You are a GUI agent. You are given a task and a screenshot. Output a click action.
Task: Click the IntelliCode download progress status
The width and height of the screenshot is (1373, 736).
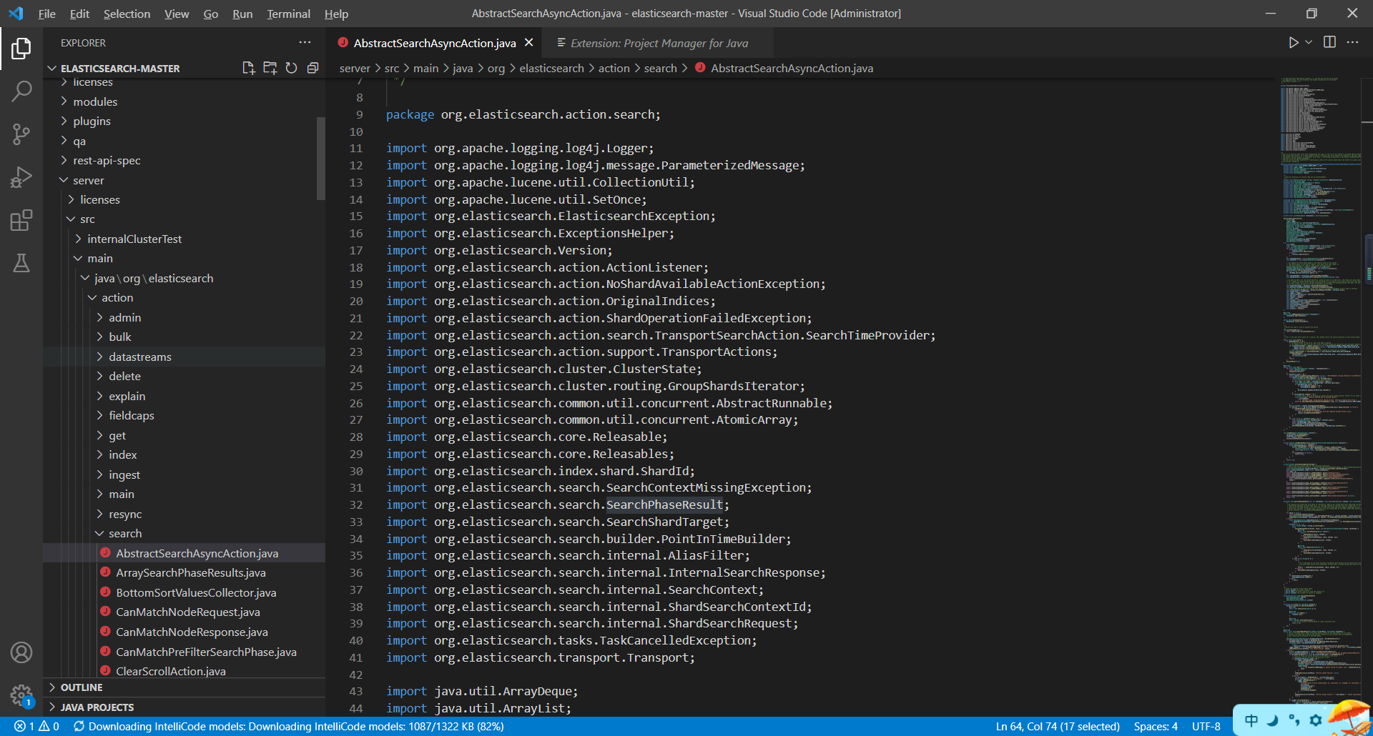288,726
